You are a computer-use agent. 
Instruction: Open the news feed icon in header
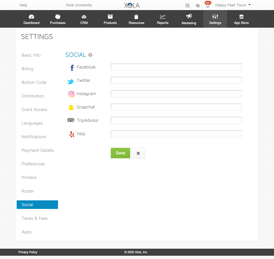[x=187, y=6]
